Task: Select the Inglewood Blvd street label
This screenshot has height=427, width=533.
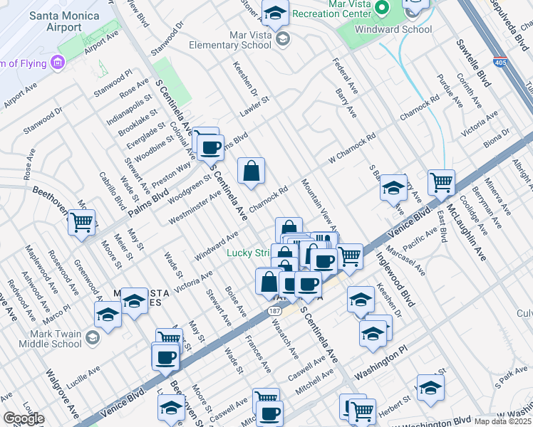Action: [395, 280]
